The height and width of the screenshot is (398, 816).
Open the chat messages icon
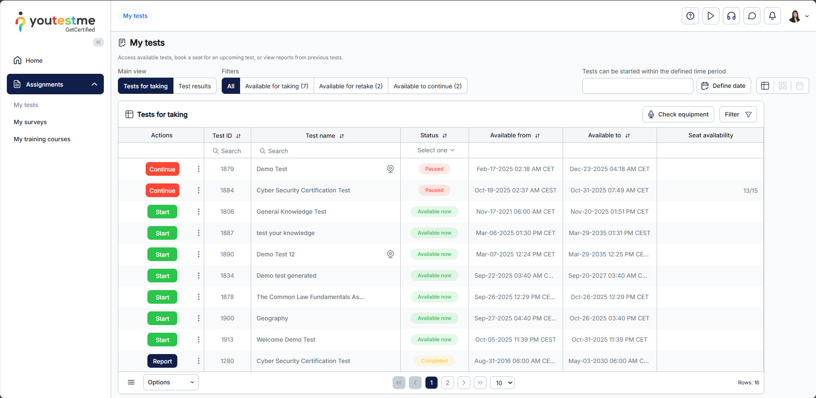coord(751,16)
